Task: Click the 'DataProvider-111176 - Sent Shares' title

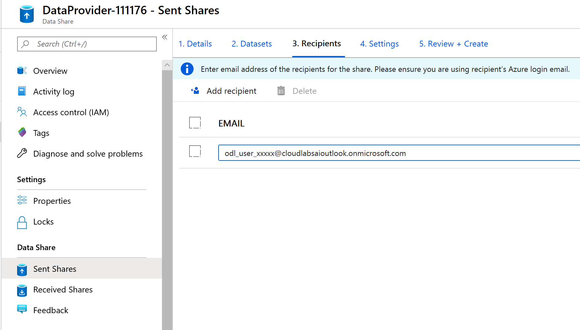Action: [x=131, y=10]
